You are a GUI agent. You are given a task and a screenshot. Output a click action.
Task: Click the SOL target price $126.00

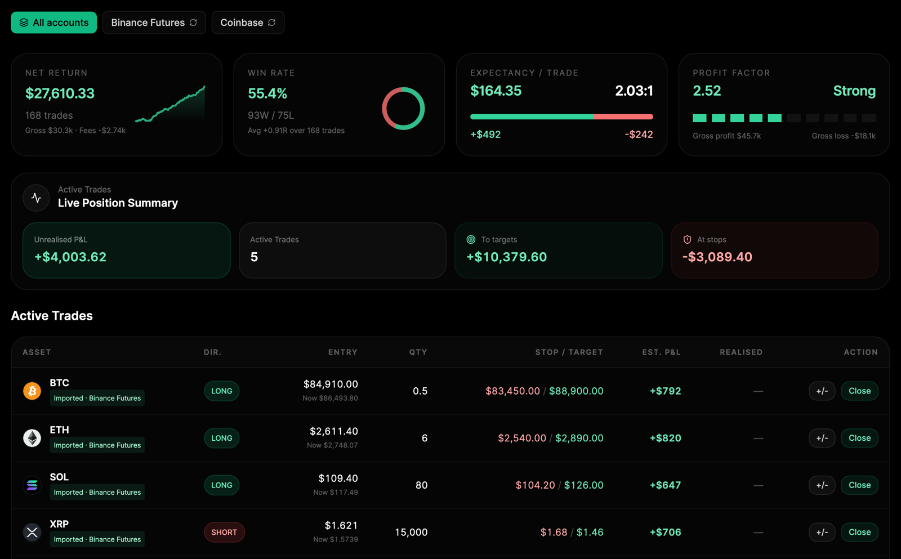pos(584,485)
